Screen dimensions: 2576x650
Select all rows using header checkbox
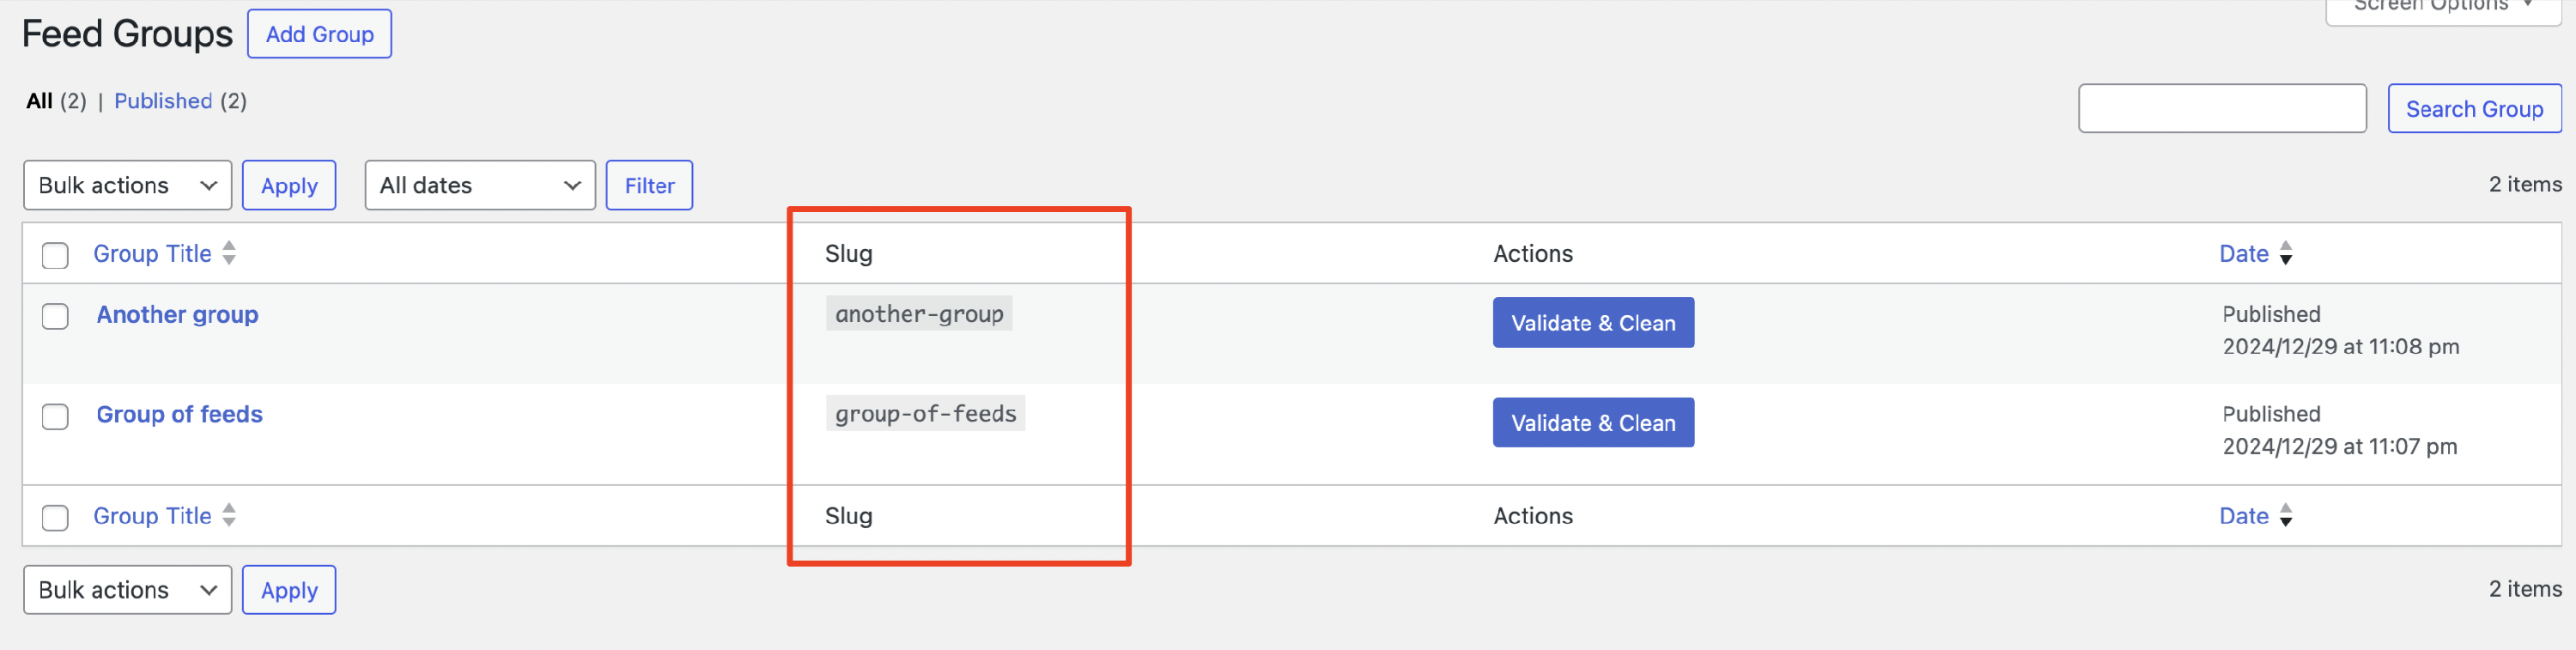(x=55, y=256)
